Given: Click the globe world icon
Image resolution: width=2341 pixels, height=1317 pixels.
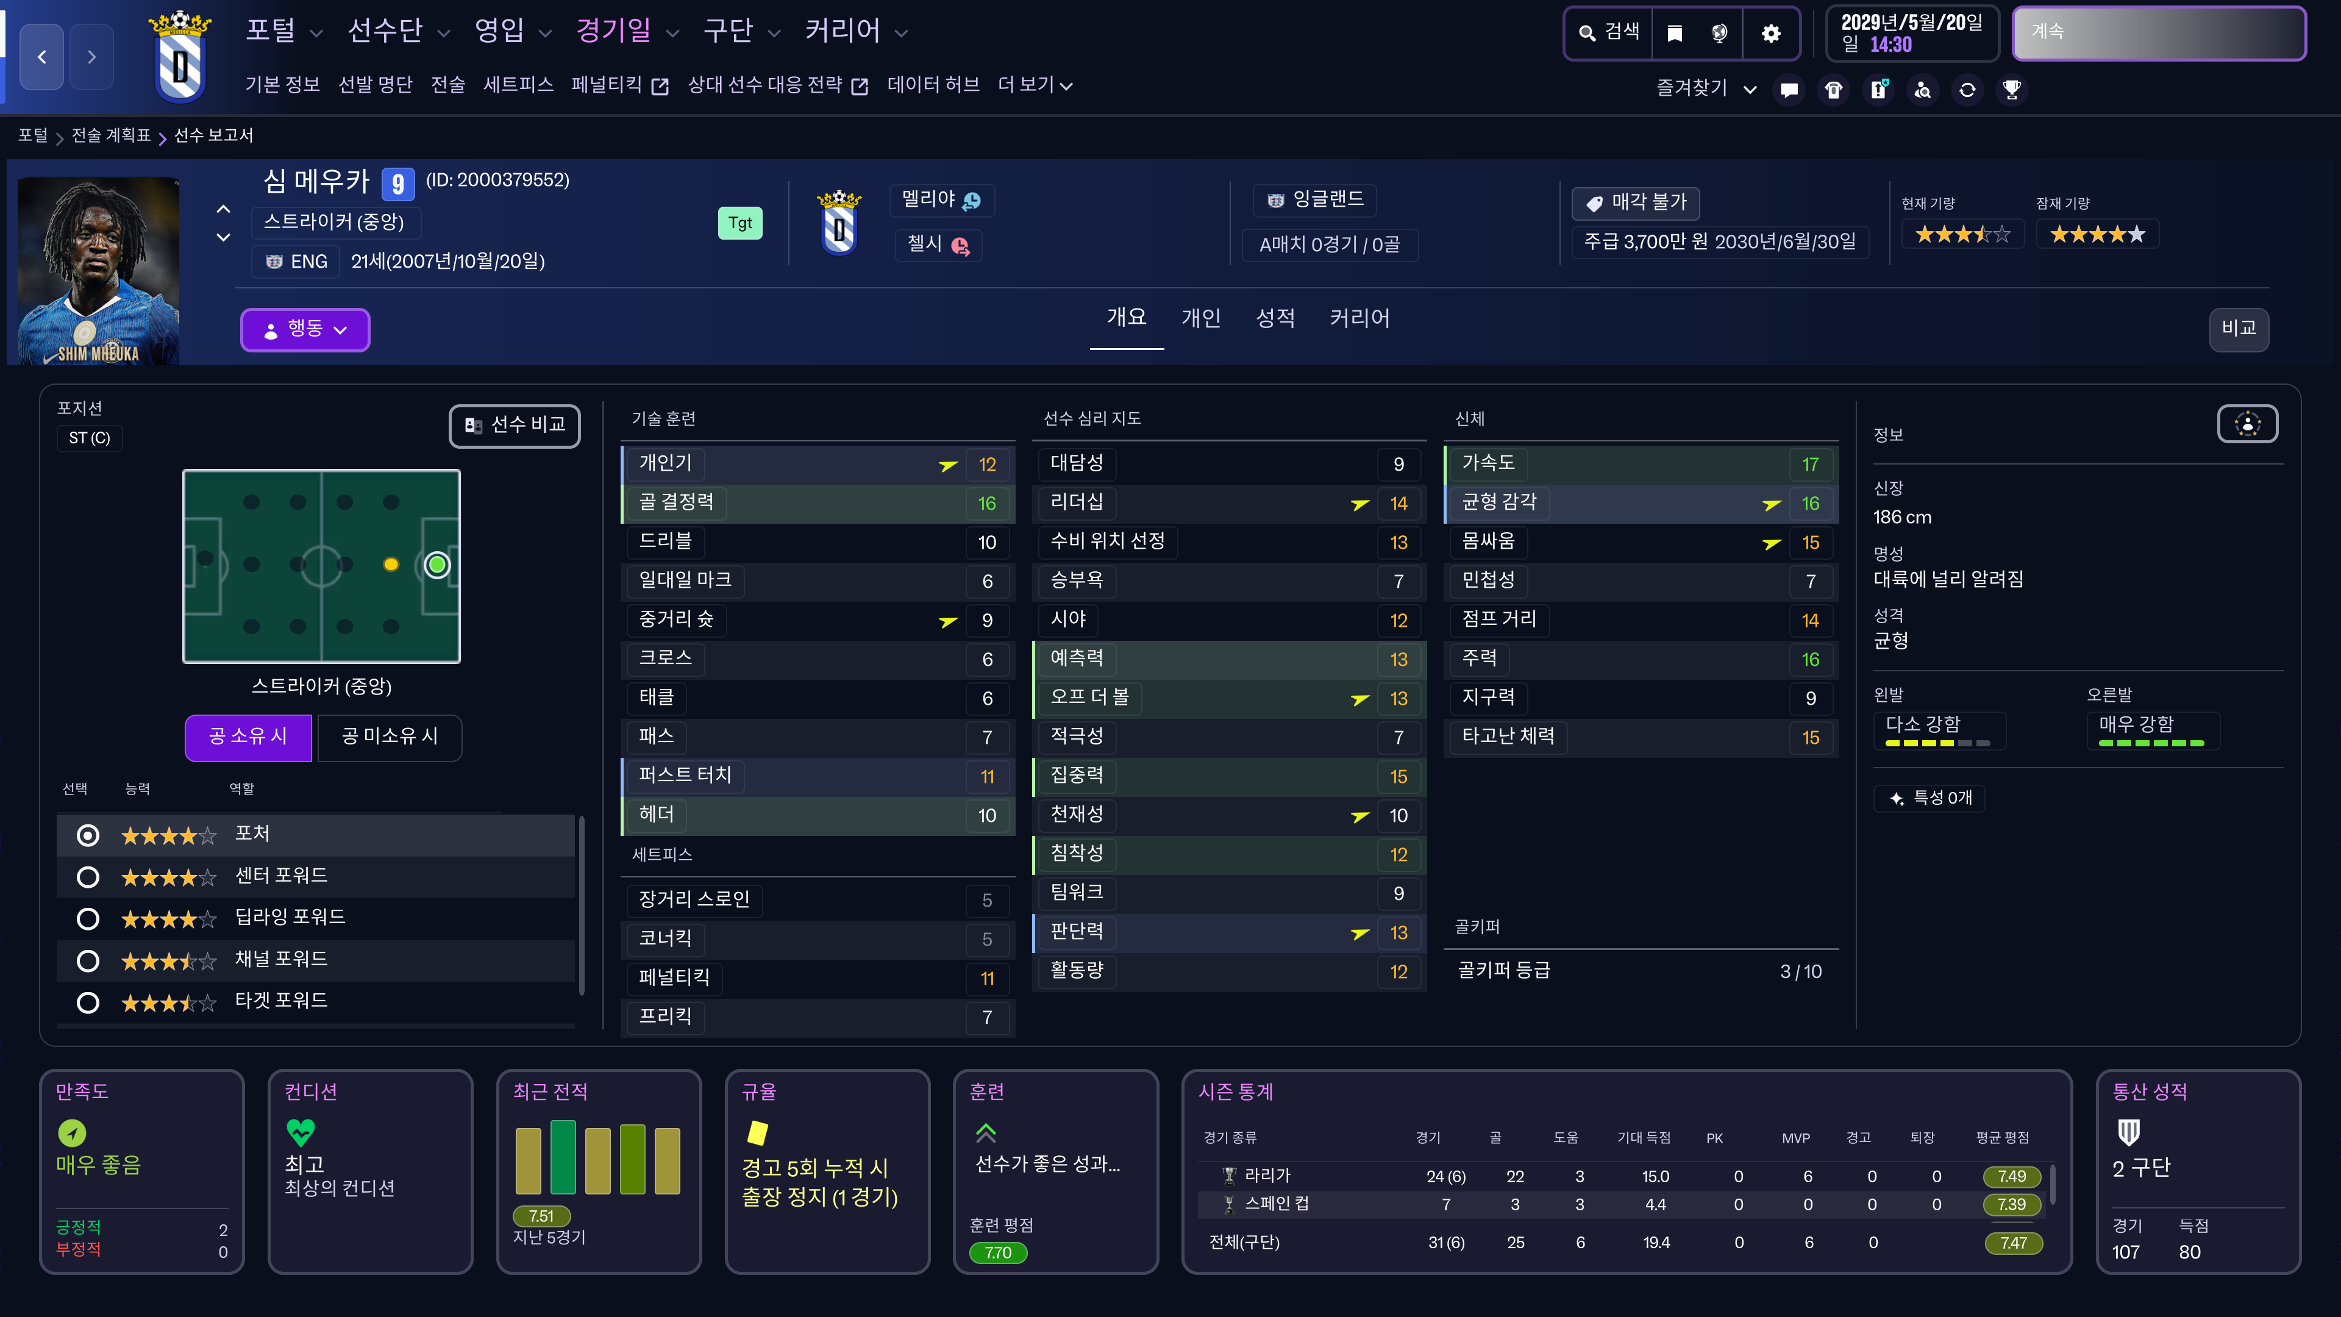Looking at the screenshot, I should (x=1719, y=34).
